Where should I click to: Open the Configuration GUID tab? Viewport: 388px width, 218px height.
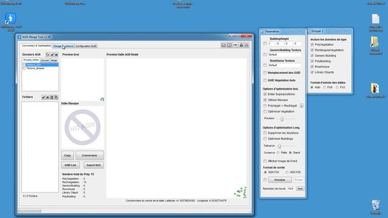point(86,46)
